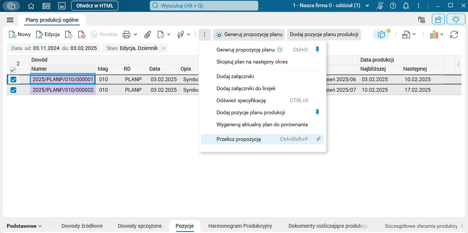Screen dimensions: 468x233
Task: Click the help question mark icon
Action: pyautogui.click(x=393, y=6)
